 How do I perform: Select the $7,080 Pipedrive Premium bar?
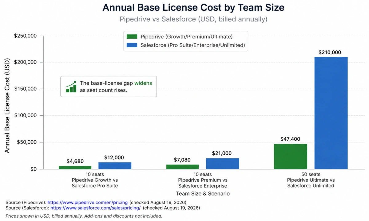pos(182,167)
